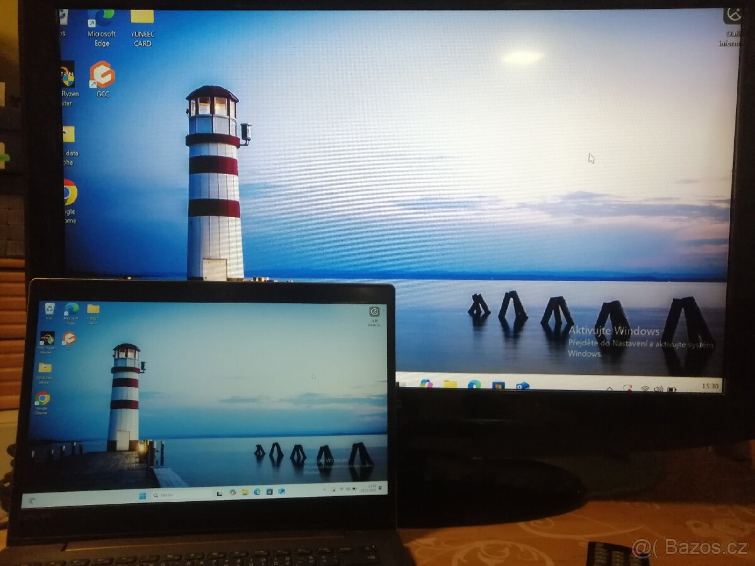Open Microsoft Store in the large monitor taskbar
755x566 pixels.
[x=498, y=386]
